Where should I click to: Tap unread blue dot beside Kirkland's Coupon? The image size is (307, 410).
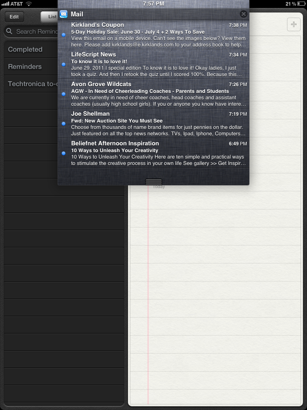(64, 35)
